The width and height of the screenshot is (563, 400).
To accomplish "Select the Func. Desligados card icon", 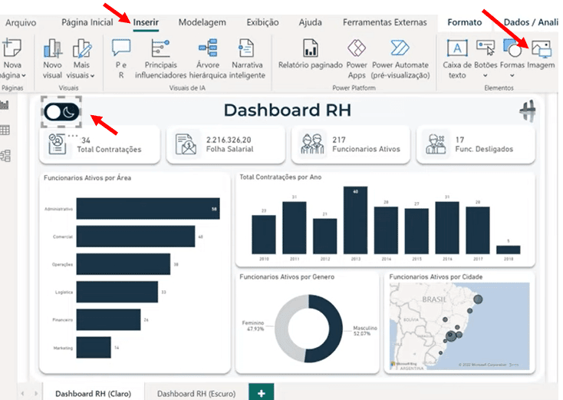I will pos(436,144).
